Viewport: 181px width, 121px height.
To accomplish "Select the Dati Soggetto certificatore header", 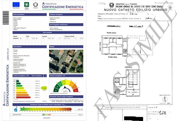I will (66, 25).
